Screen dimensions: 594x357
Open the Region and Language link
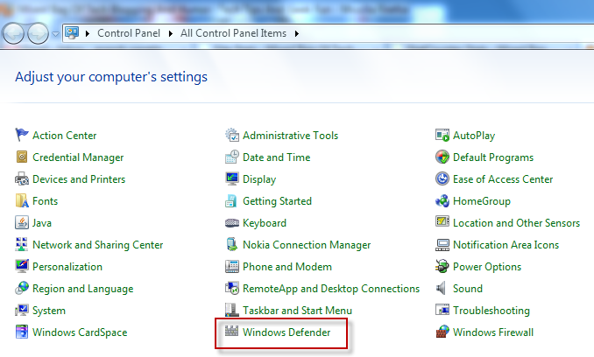click(x=83, y=289)
